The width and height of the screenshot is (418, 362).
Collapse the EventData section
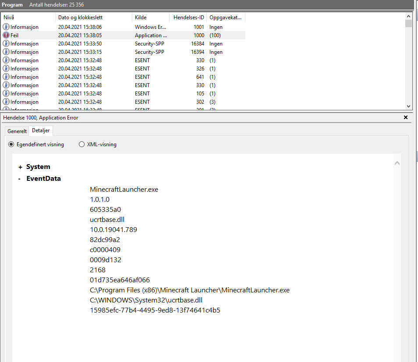click(20, 179)
